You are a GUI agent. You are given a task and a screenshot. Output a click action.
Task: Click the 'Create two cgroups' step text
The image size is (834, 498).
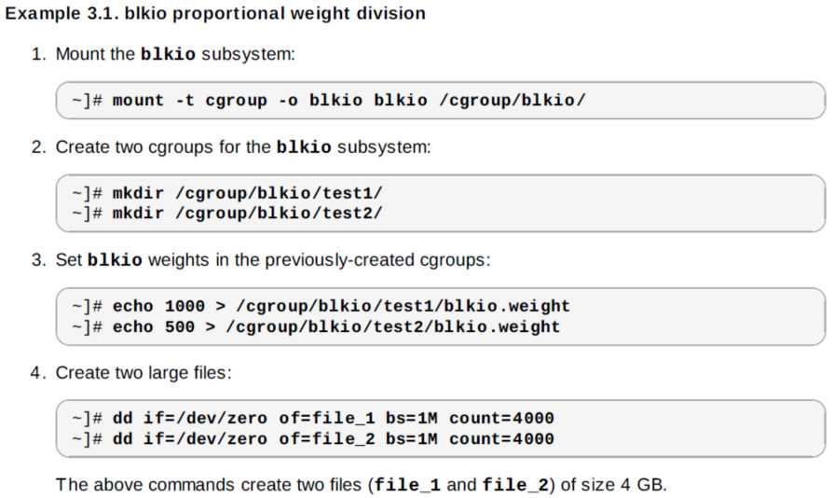242,147
